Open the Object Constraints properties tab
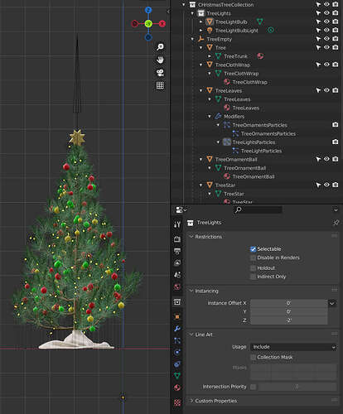Viewport: 343px width, 414px height. coord(177,364)
